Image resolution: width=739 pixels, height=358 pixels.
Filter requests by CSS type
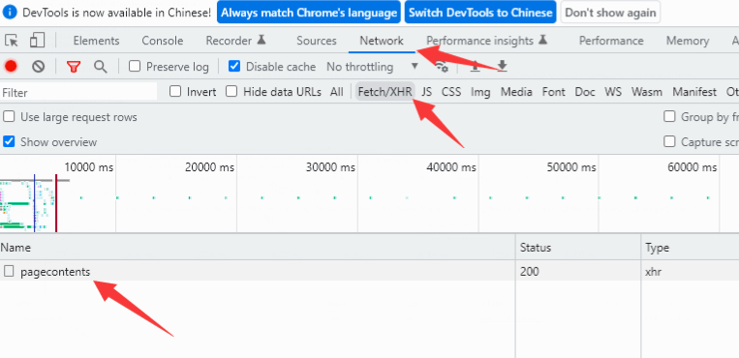[451, 92]
